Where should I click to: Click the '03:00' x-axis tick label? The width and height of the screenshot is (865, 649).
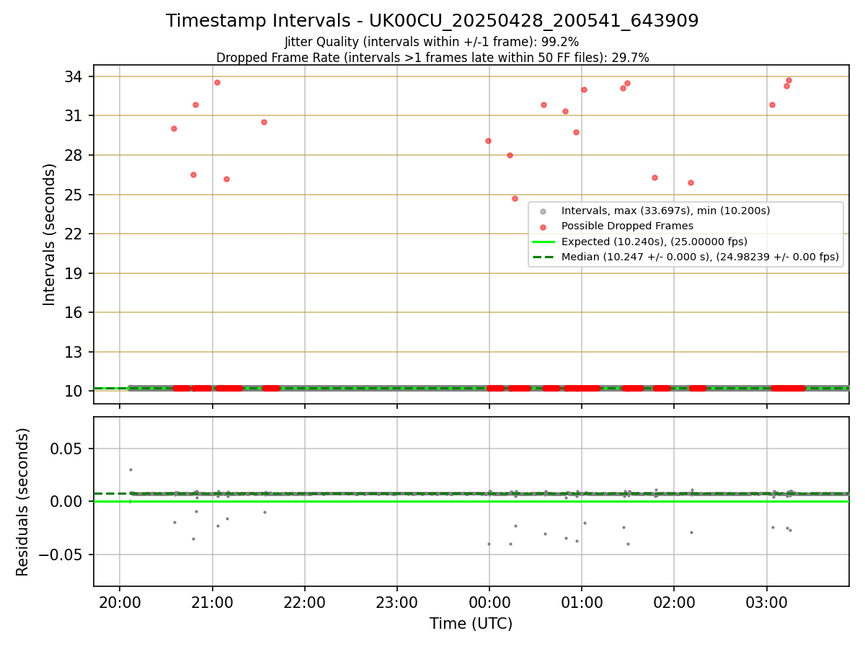click(766, 602)
